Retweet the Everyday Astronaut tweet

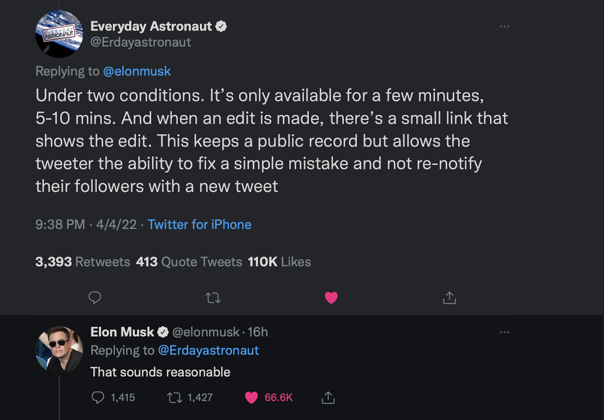(x=213, y=297)
